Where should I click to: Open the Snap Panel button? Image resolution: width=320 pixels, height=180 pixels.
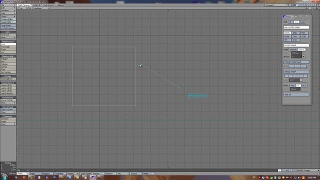click(x=8, y=25)
